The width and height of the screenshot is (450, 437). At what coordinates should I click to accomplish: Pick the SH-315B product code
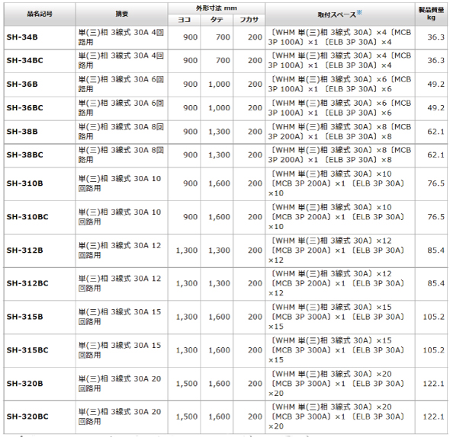coord(25,317)
